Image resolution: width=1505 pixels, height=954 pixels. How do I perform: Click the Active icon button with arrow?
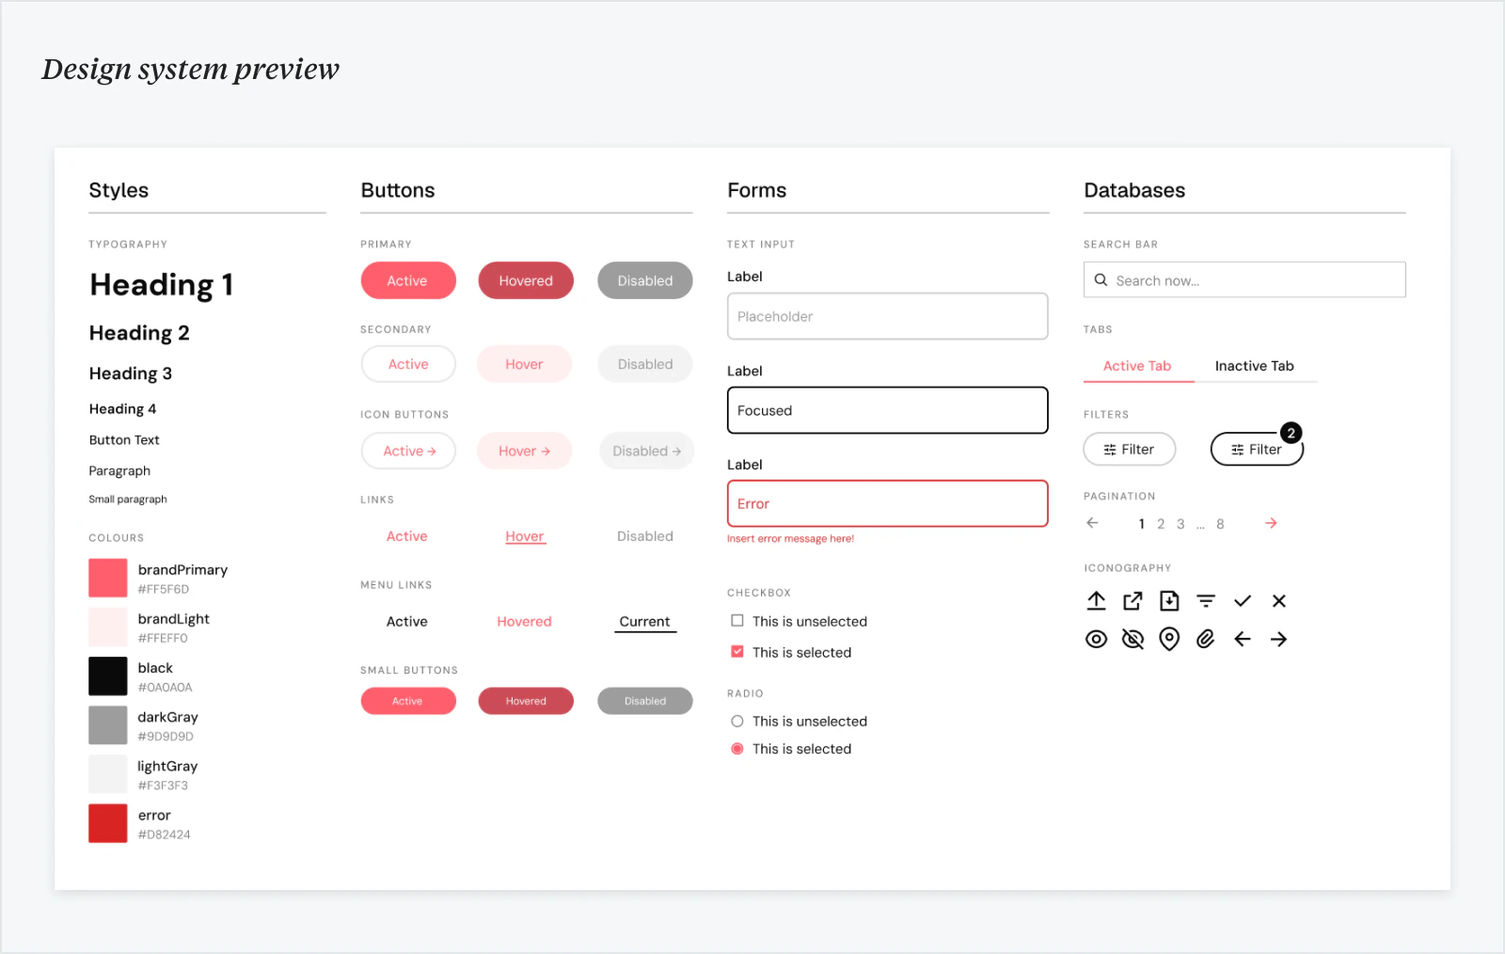tap(408, 451)
